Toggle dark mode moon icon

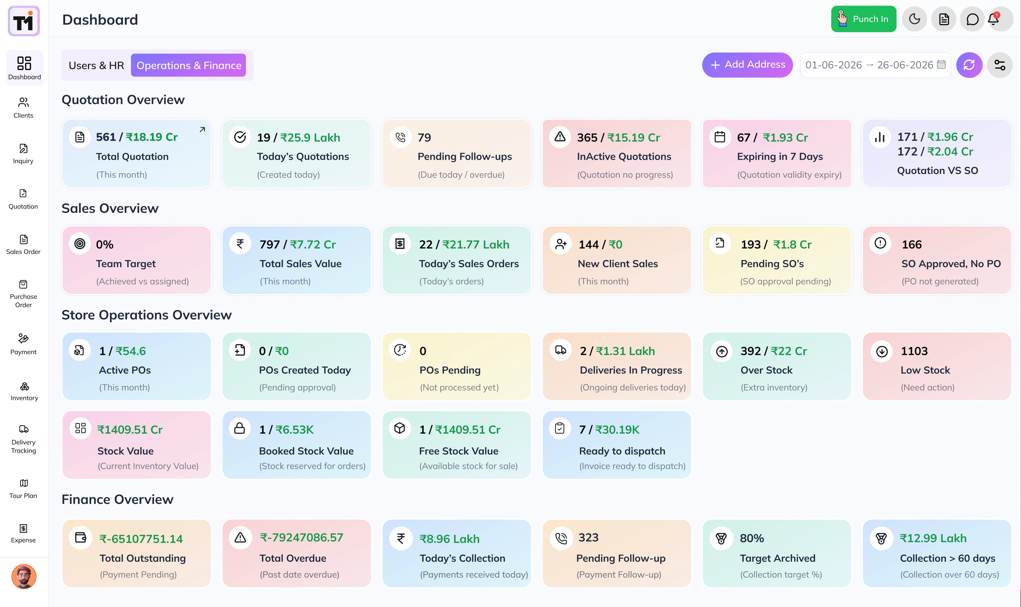click(x=914, y=19)
